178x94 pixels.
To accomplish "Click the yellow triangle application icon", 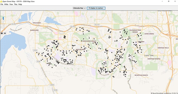I will [x=1, y=2].
